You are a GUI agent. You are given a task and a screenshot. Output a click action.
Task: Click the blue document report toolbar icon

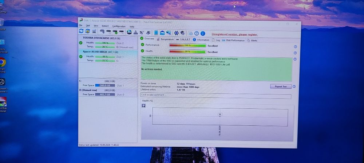156,33
